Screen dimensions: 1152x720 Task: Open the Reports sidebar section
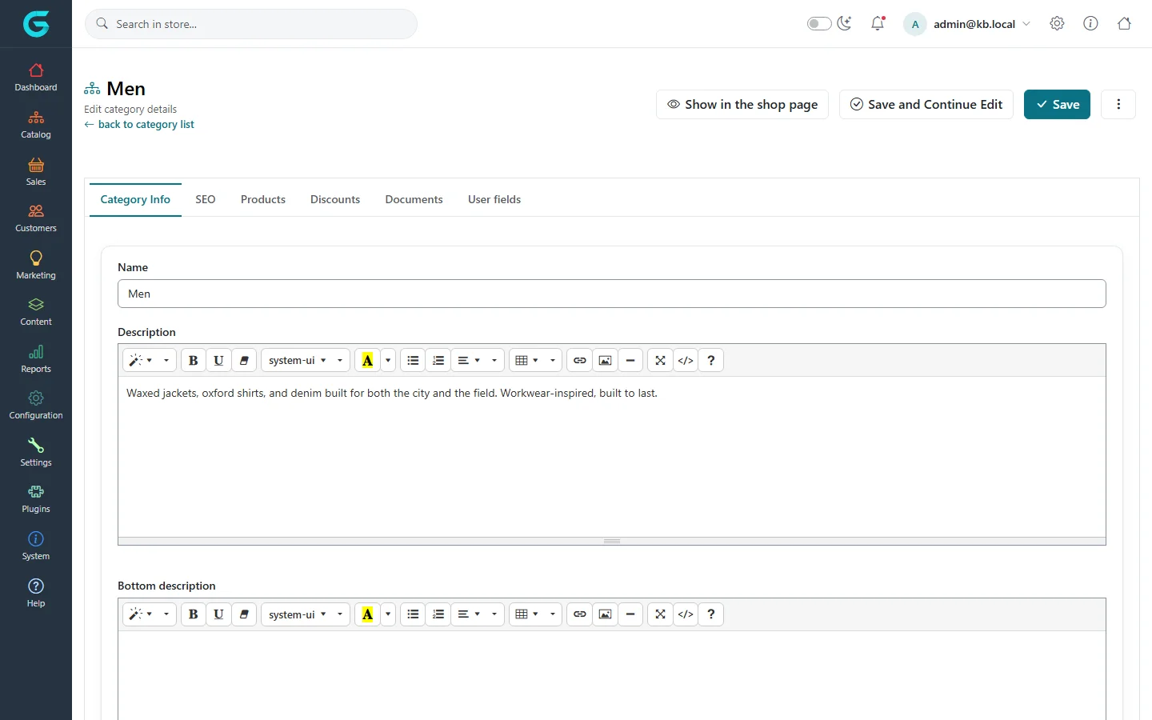[36, 359]
